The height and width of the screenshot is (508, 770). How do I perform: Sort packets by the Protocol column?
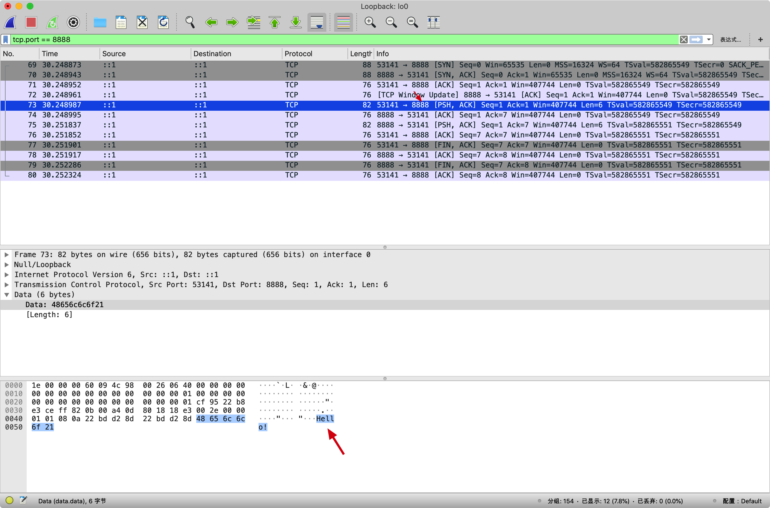(298, 54)
